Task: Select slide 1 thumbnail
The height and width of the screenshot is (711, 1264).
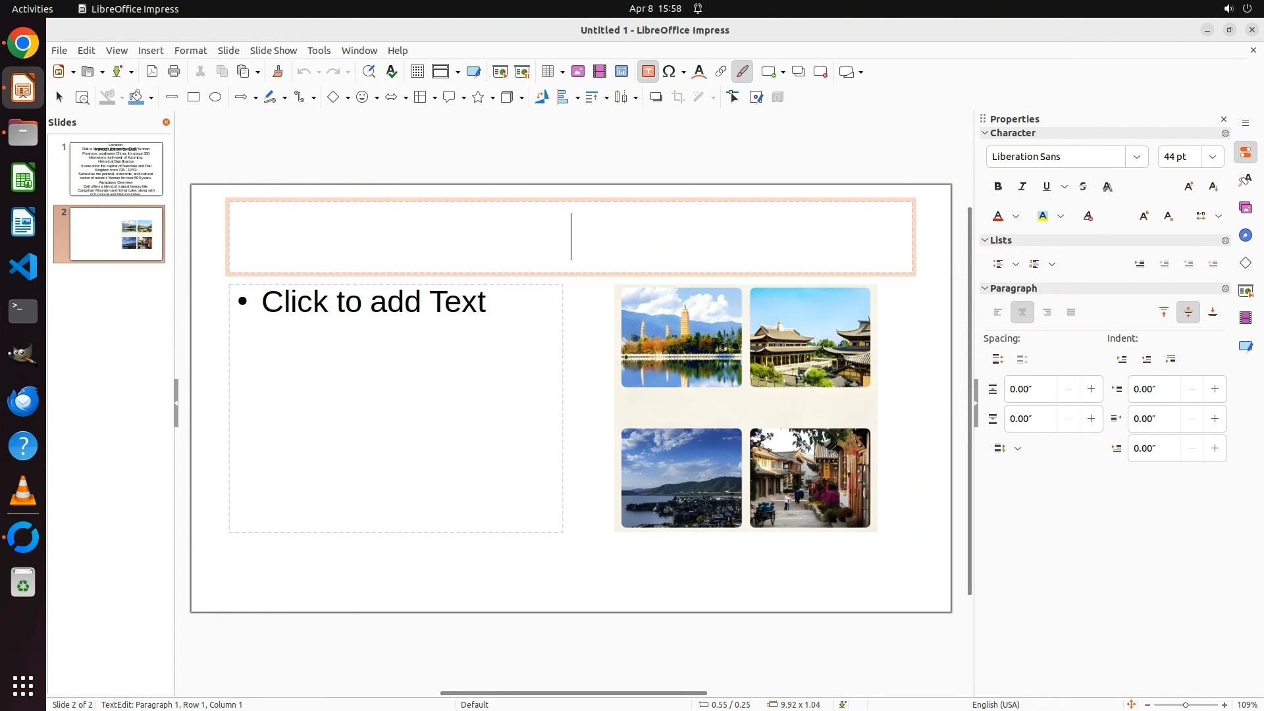Action: (x=116, y=169)
